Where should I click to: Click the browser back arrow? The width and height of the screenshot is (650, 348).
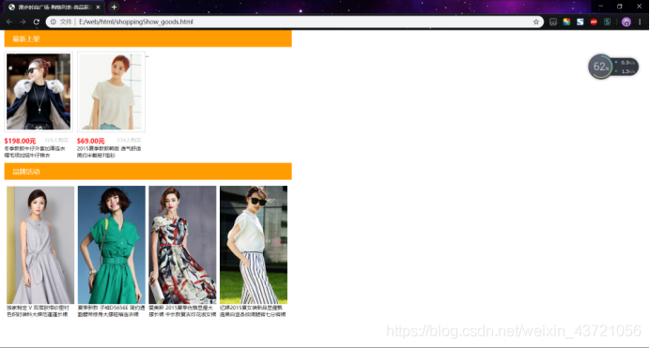pos(9,22)
